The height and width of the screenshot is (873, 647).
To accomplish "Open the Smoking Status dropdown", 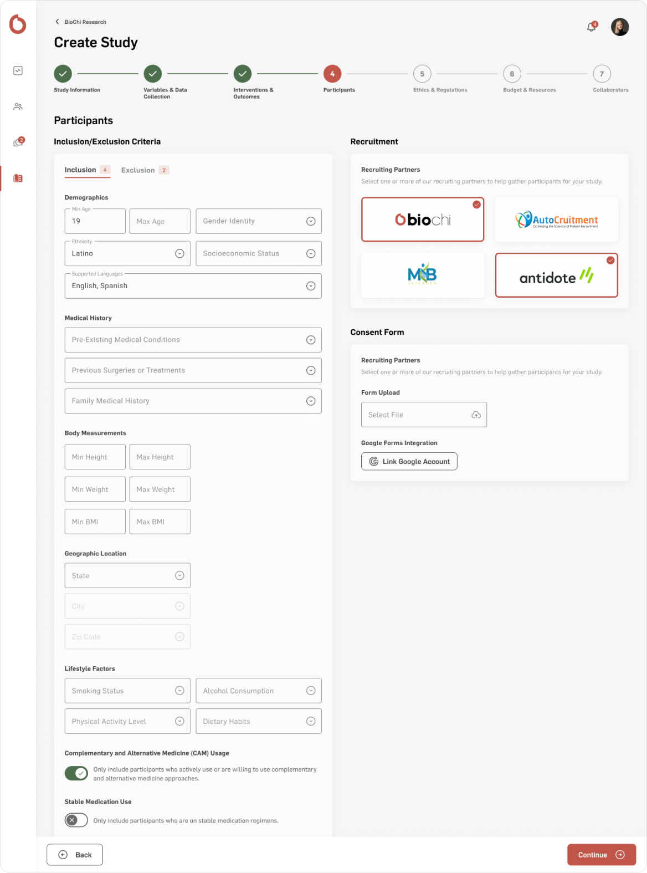I will 127,691.
